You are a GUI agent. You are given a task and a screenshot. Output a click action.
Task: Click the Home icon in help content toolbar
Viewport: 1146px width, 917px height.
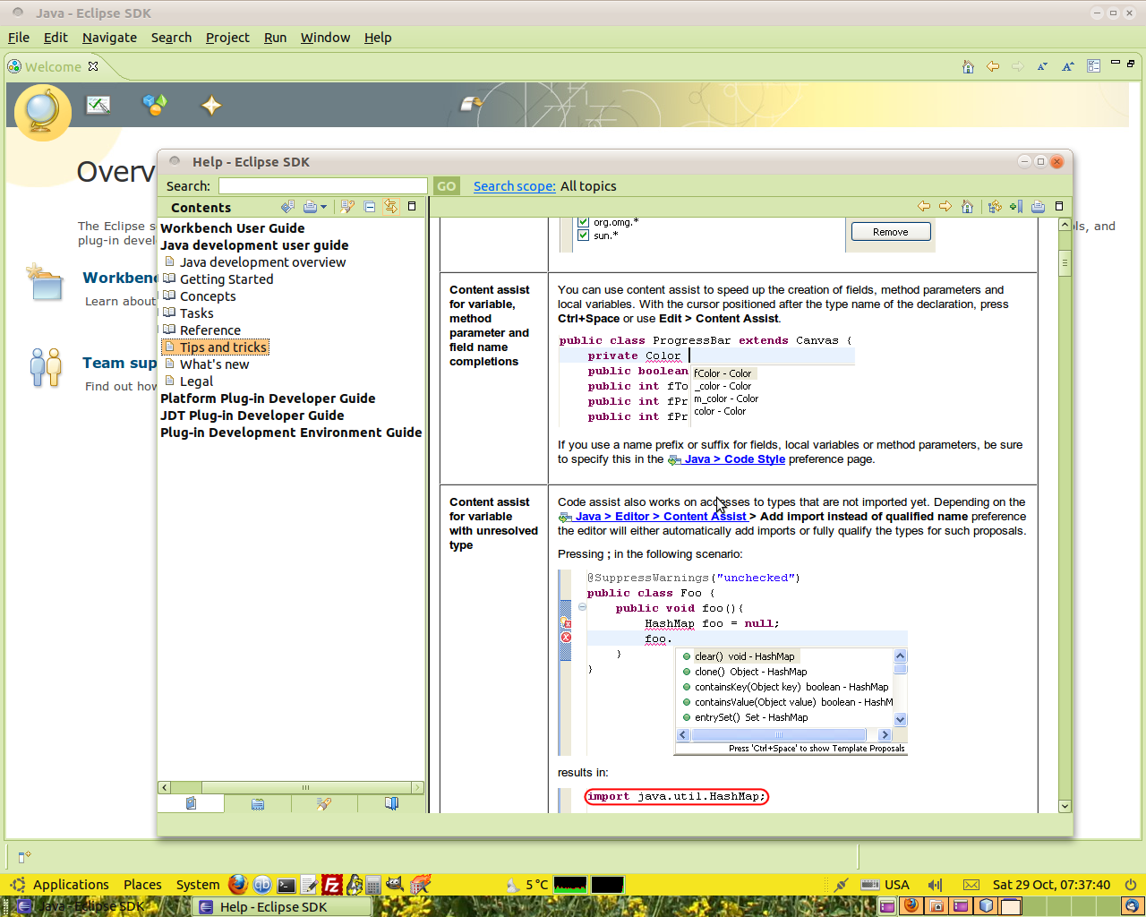point(967,207)
